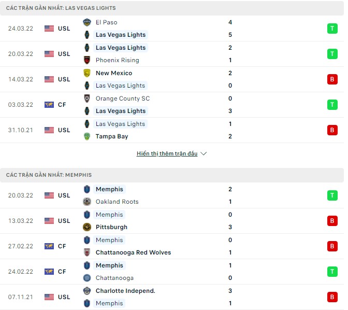Click the Orange County SC crest icon

(x=87, y=98)
